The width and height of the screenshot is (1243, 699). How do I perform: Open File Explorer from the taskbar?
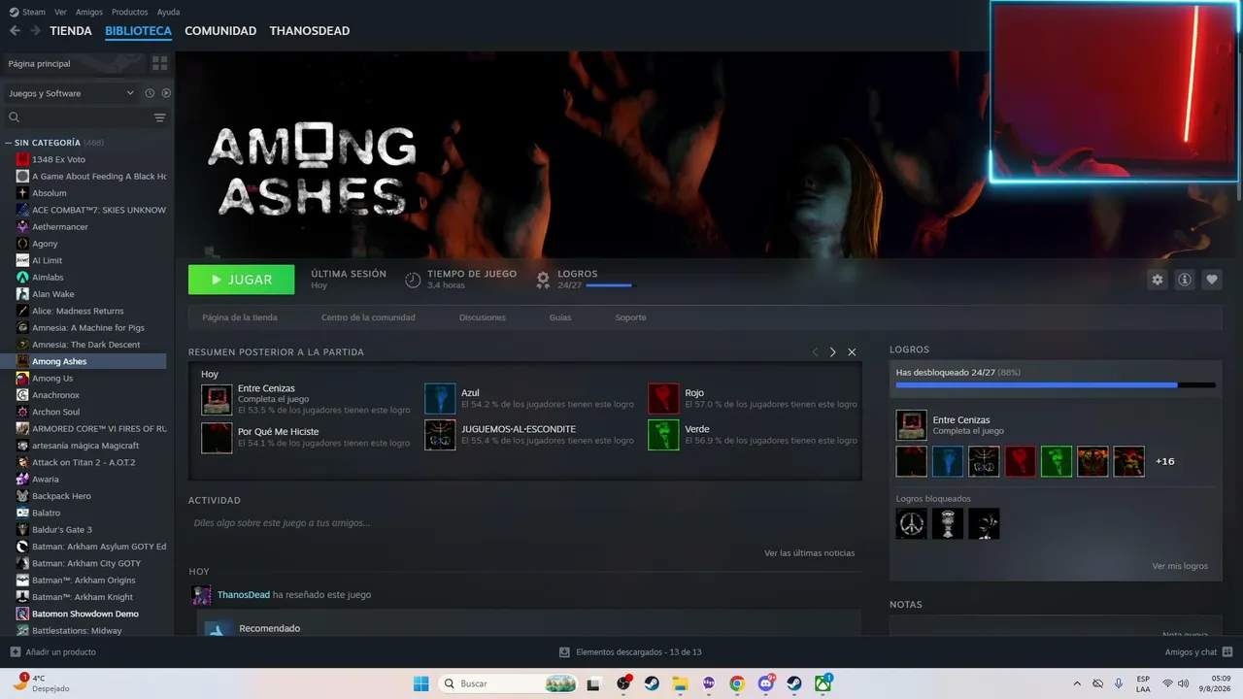pyautogui.click(x=680, y=683)
